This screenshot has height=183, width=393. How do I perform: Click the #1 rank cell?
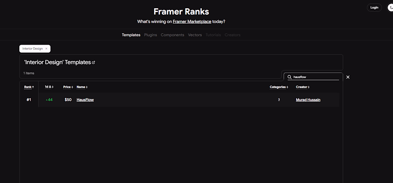(29, 100)
